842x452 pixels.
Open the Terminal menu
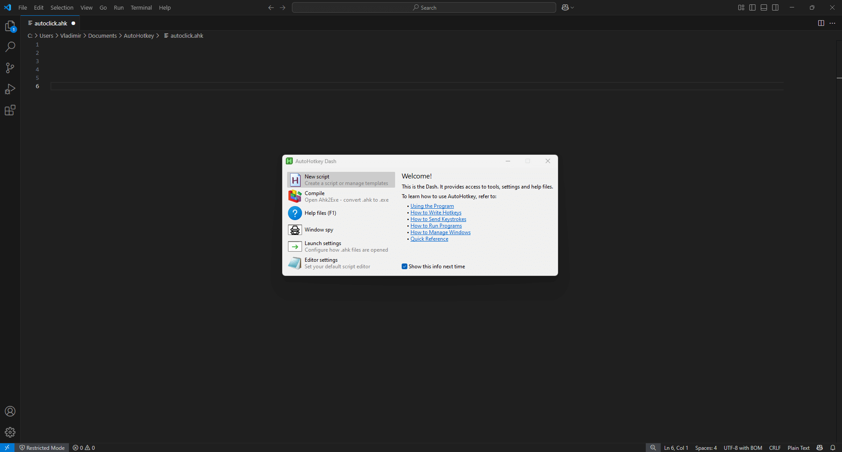click(x=141, y=7)
